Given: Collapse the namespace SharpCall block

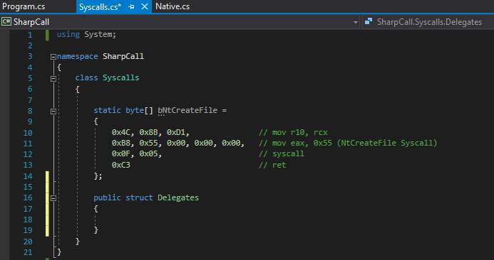Looking at the screenshot, I should pos(53,57).
